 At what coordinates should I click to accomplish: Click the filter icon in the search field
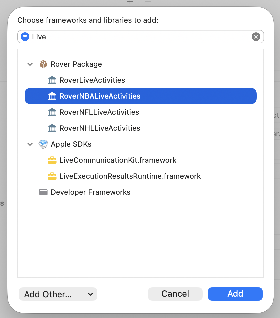[25, 37]
